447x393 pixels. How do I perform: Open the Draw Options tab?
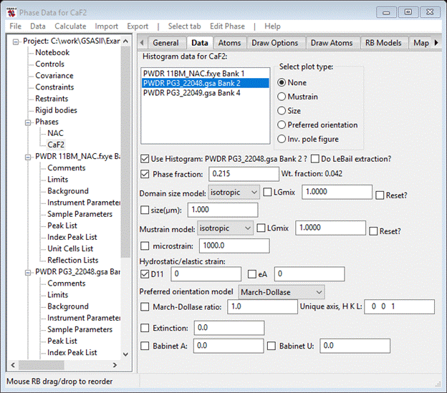275,43
